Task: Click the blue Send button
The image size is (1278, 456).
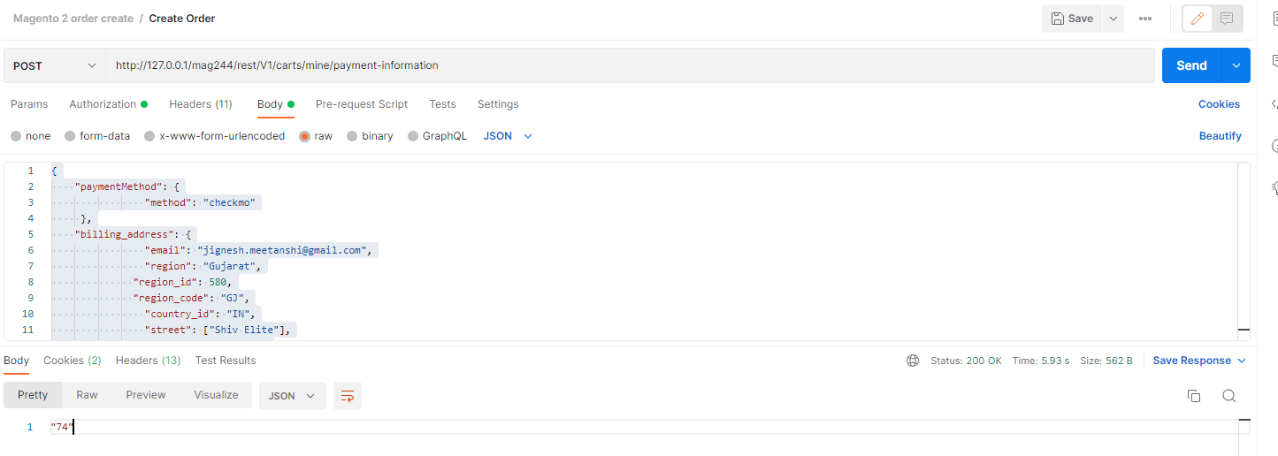Action: pyautogui.click(x=1190, y=65)
